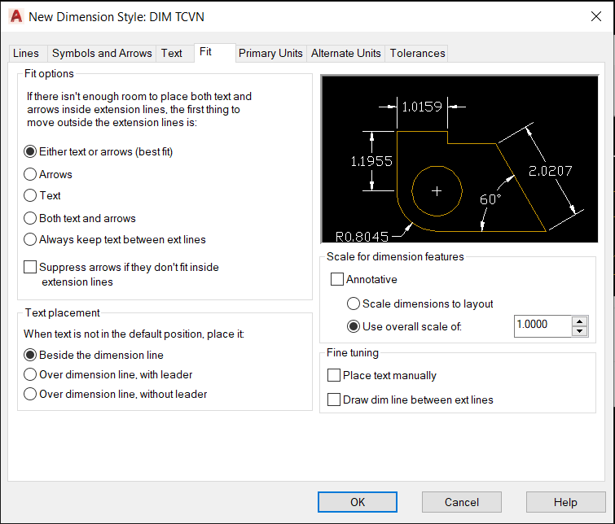Enable Suppress arrows if they don't fit
This screenshot has width=615, height=524.
[x=31, y=267]
